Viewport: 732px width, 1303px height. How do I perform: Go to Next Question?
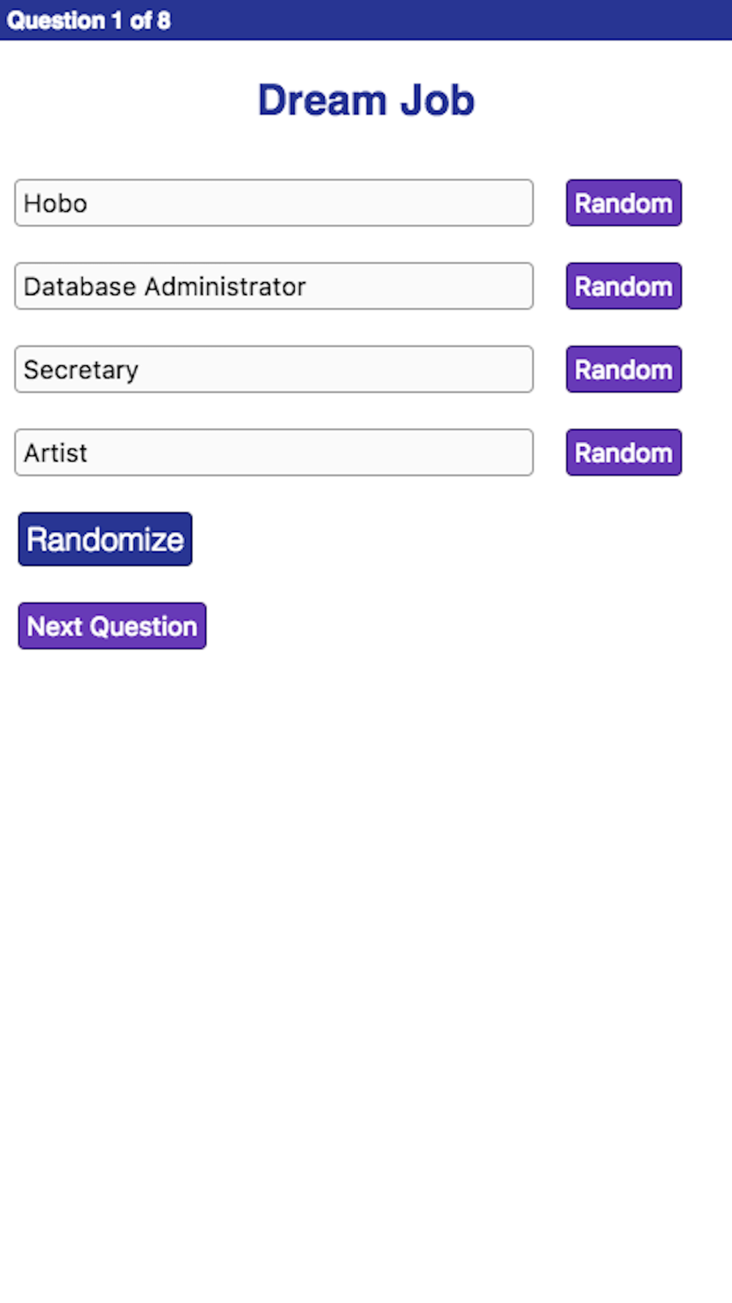[x=112, y=626]
